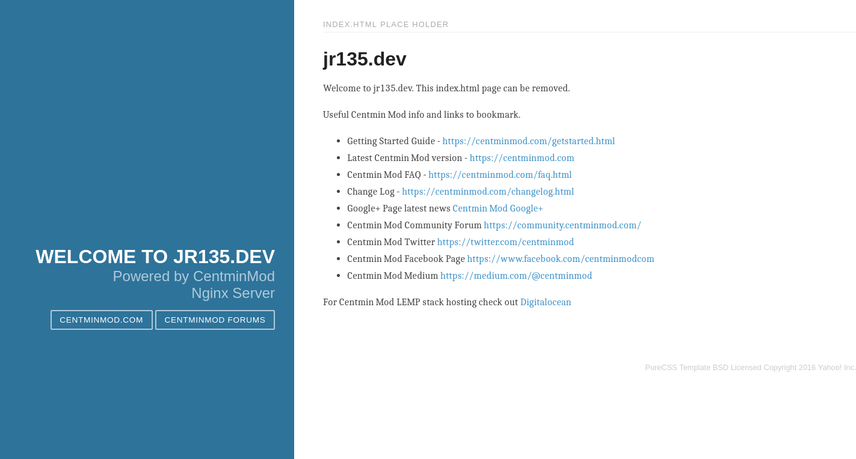This screenshot has width=856, height=459.
Task: Click the CENTMINMOD.COM button
Action: click(x=102, y=320)
